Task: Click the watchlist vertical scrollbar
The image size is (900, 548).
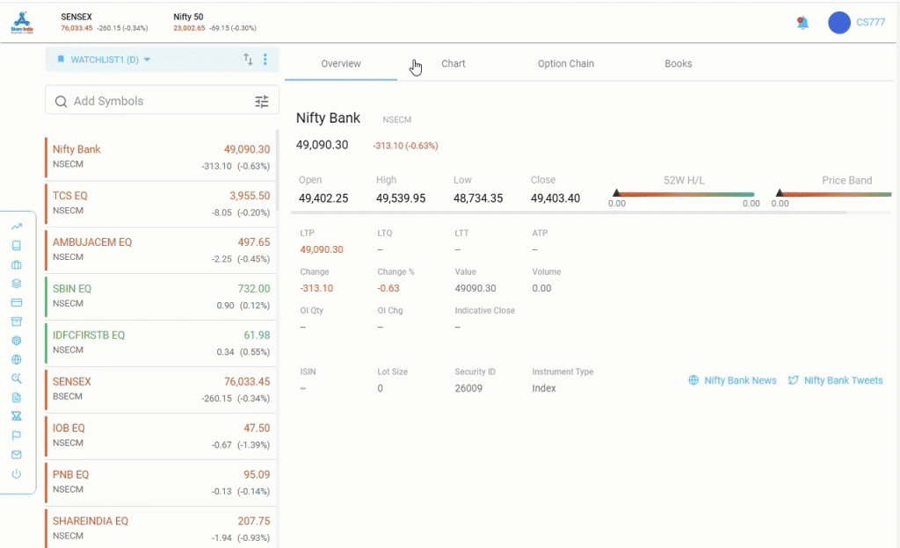Action: point(278,169)
